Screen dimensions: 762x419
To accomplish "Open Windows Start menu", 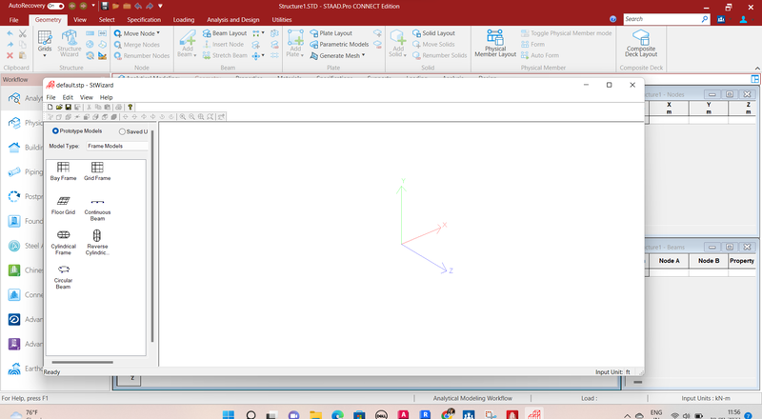I will pyautogui.click(x=229, y=414).
